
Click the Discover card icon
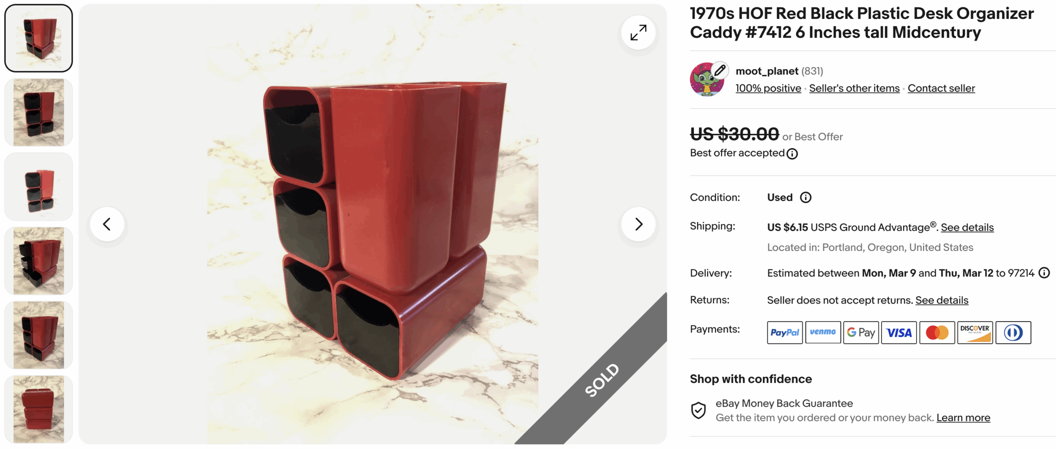(975, 332)
